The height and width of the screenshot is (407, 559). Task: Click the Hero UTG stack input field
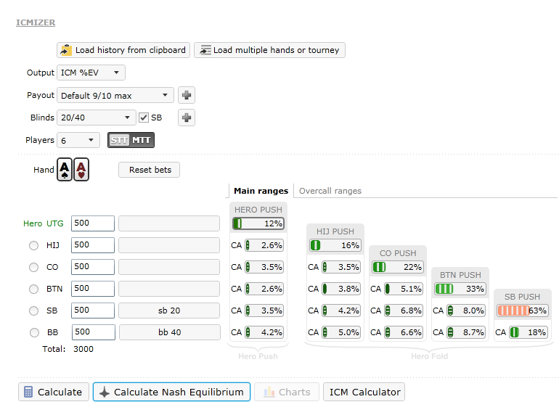pyautogui.click(x=93, y=223)
